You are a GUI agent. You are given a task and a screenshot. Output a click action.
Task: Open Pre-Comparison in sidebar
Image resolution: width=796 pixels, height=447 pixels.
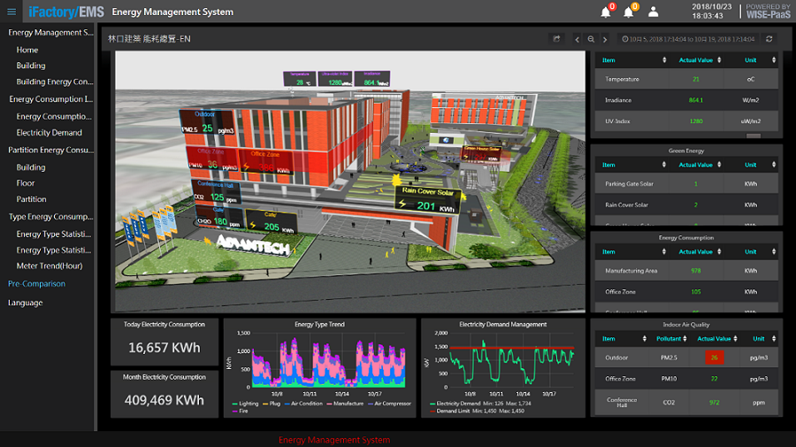36,284
